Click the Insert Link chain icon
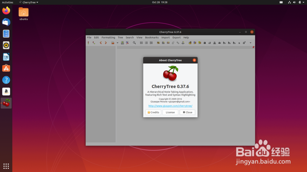 [x=178, y=43]
